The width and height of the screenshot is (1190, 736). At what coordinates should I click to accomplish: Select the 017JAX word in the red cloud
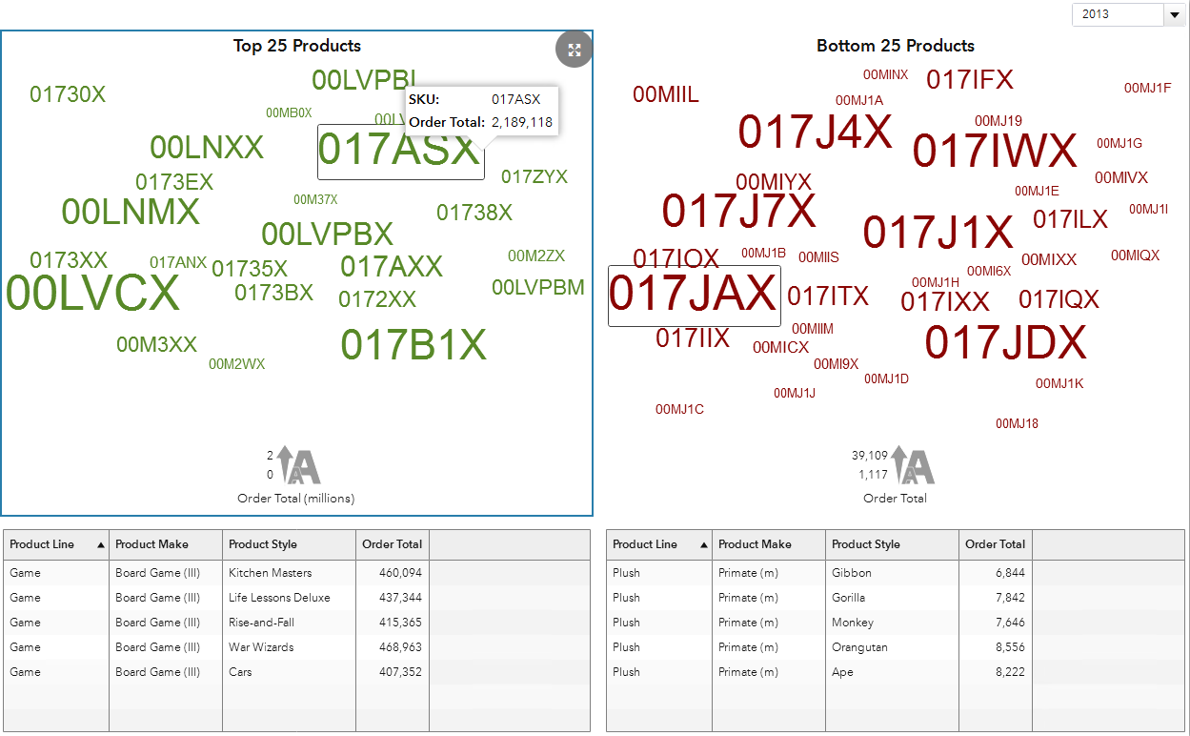point(693,294)
